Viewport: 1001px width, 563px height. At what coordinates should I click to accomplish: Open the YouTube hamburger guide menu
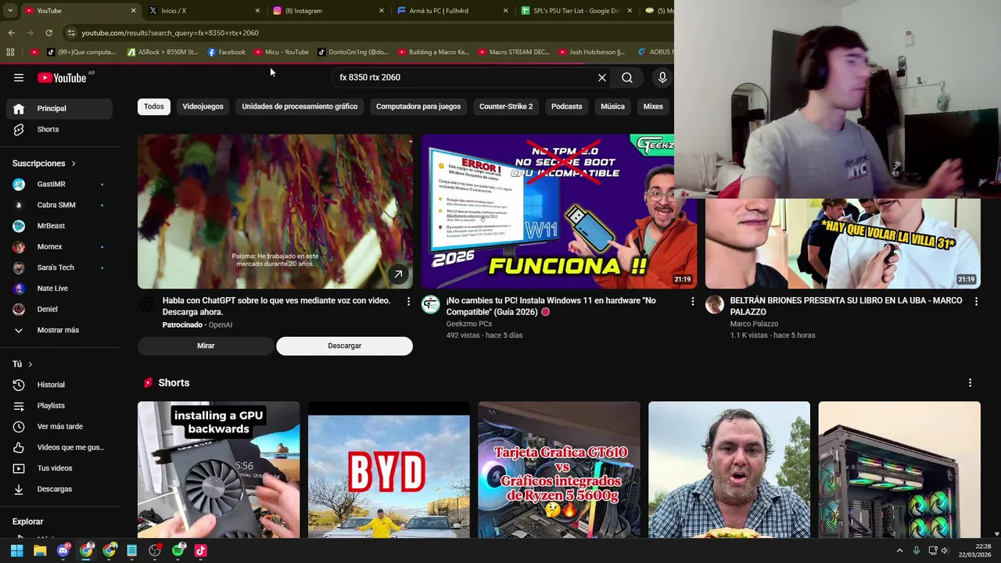coord(19,77)
